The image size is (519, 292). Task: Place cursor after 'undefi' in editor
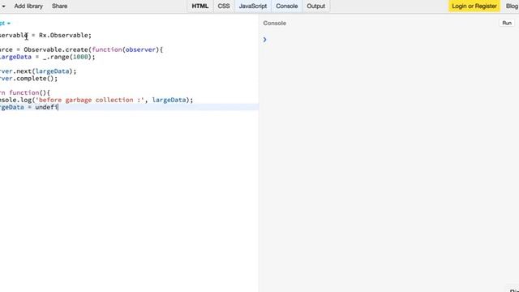[x=58, y=107]
